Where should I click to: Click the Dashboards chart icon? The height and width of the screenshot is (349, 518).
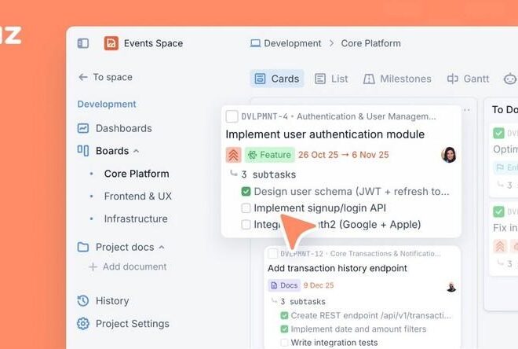click(x=83, y=128)
